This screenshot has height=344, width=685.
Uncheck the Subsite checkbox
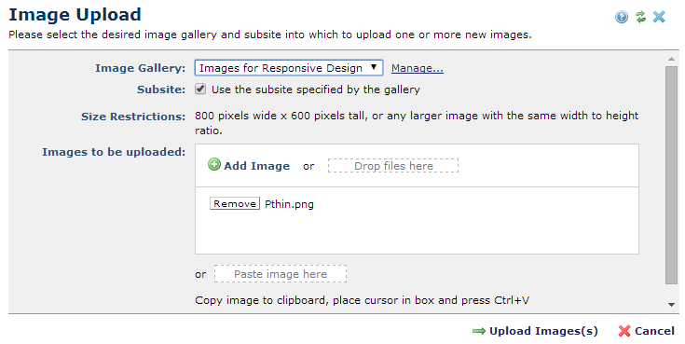pyautogui.click(x=200, y=89)
